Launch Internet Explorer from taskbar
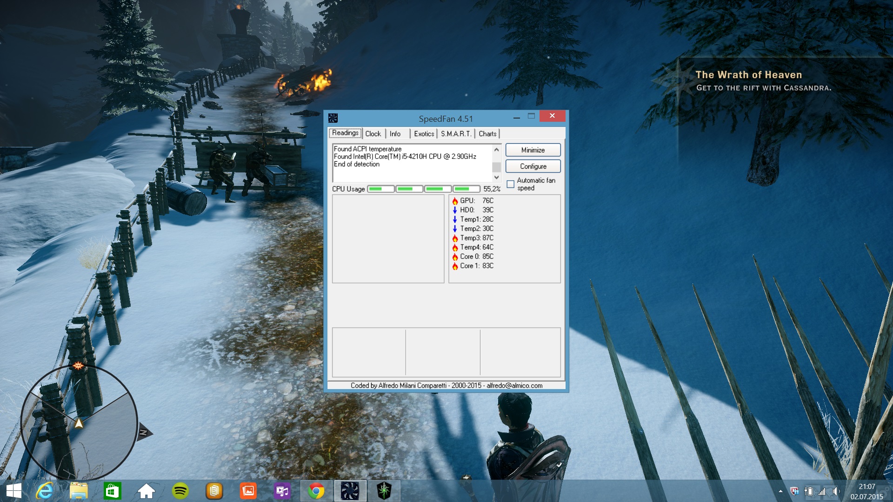The width and height of the screenshot is (893, 502). [x=45, y=491]
